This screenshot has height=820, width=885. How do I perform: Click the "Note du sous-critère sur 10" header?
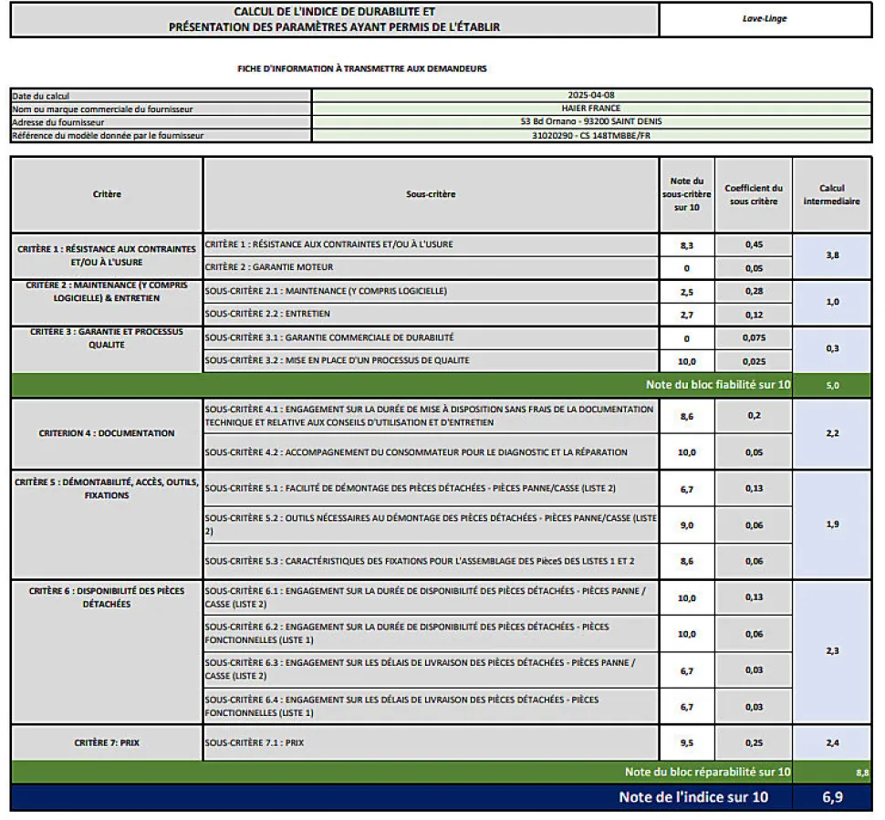(x=686, y=194)
